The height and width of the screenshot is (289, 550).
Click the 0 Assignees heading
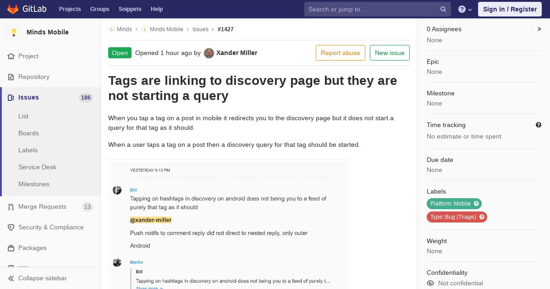(x=444, y=29)
